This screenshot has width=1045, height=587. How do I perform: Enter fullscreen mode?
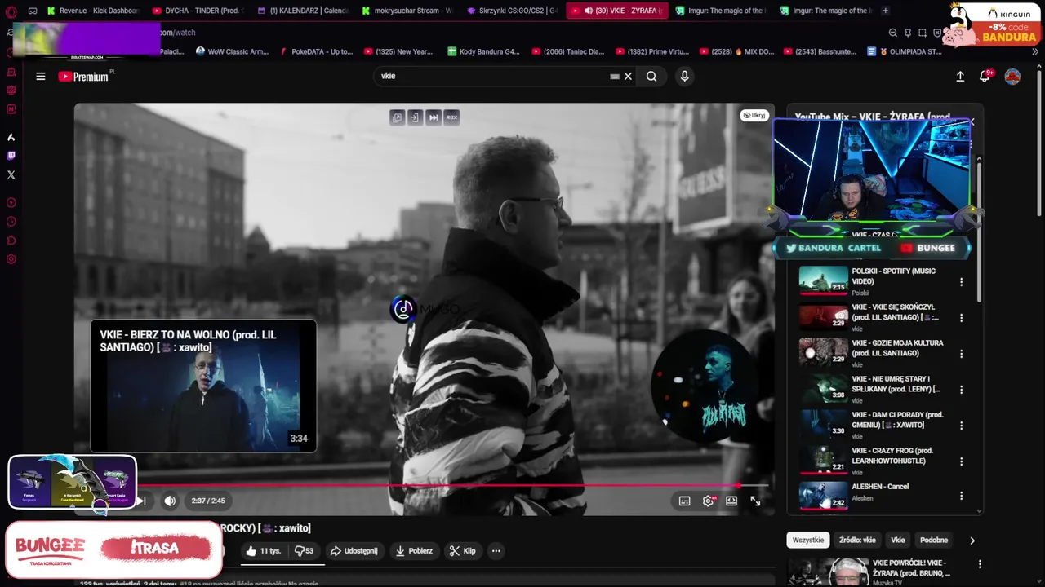tap(755, 501)
